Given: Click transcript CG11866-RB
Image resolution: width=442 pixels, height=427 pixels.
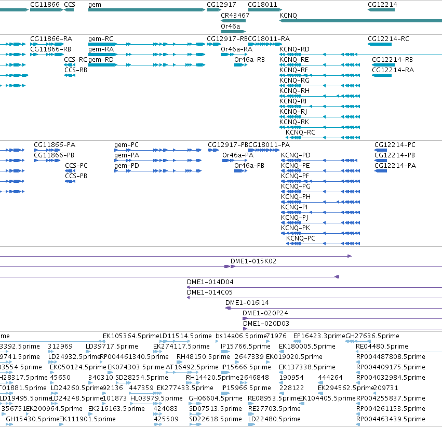Looking at the screenshot, I should coord(47,55).
